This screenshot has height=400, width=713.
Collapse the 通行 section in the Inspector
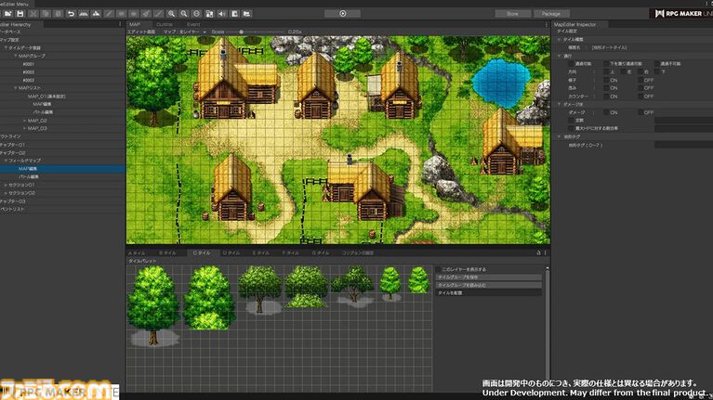[560, 56]
